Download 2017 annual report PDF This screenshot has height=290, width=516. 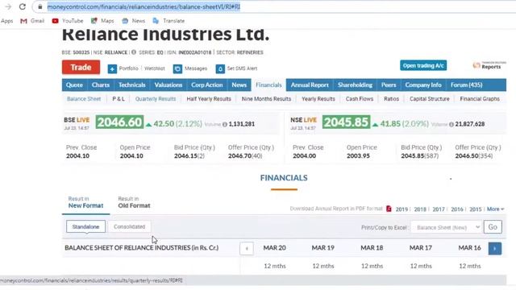[x=439, y=209]
